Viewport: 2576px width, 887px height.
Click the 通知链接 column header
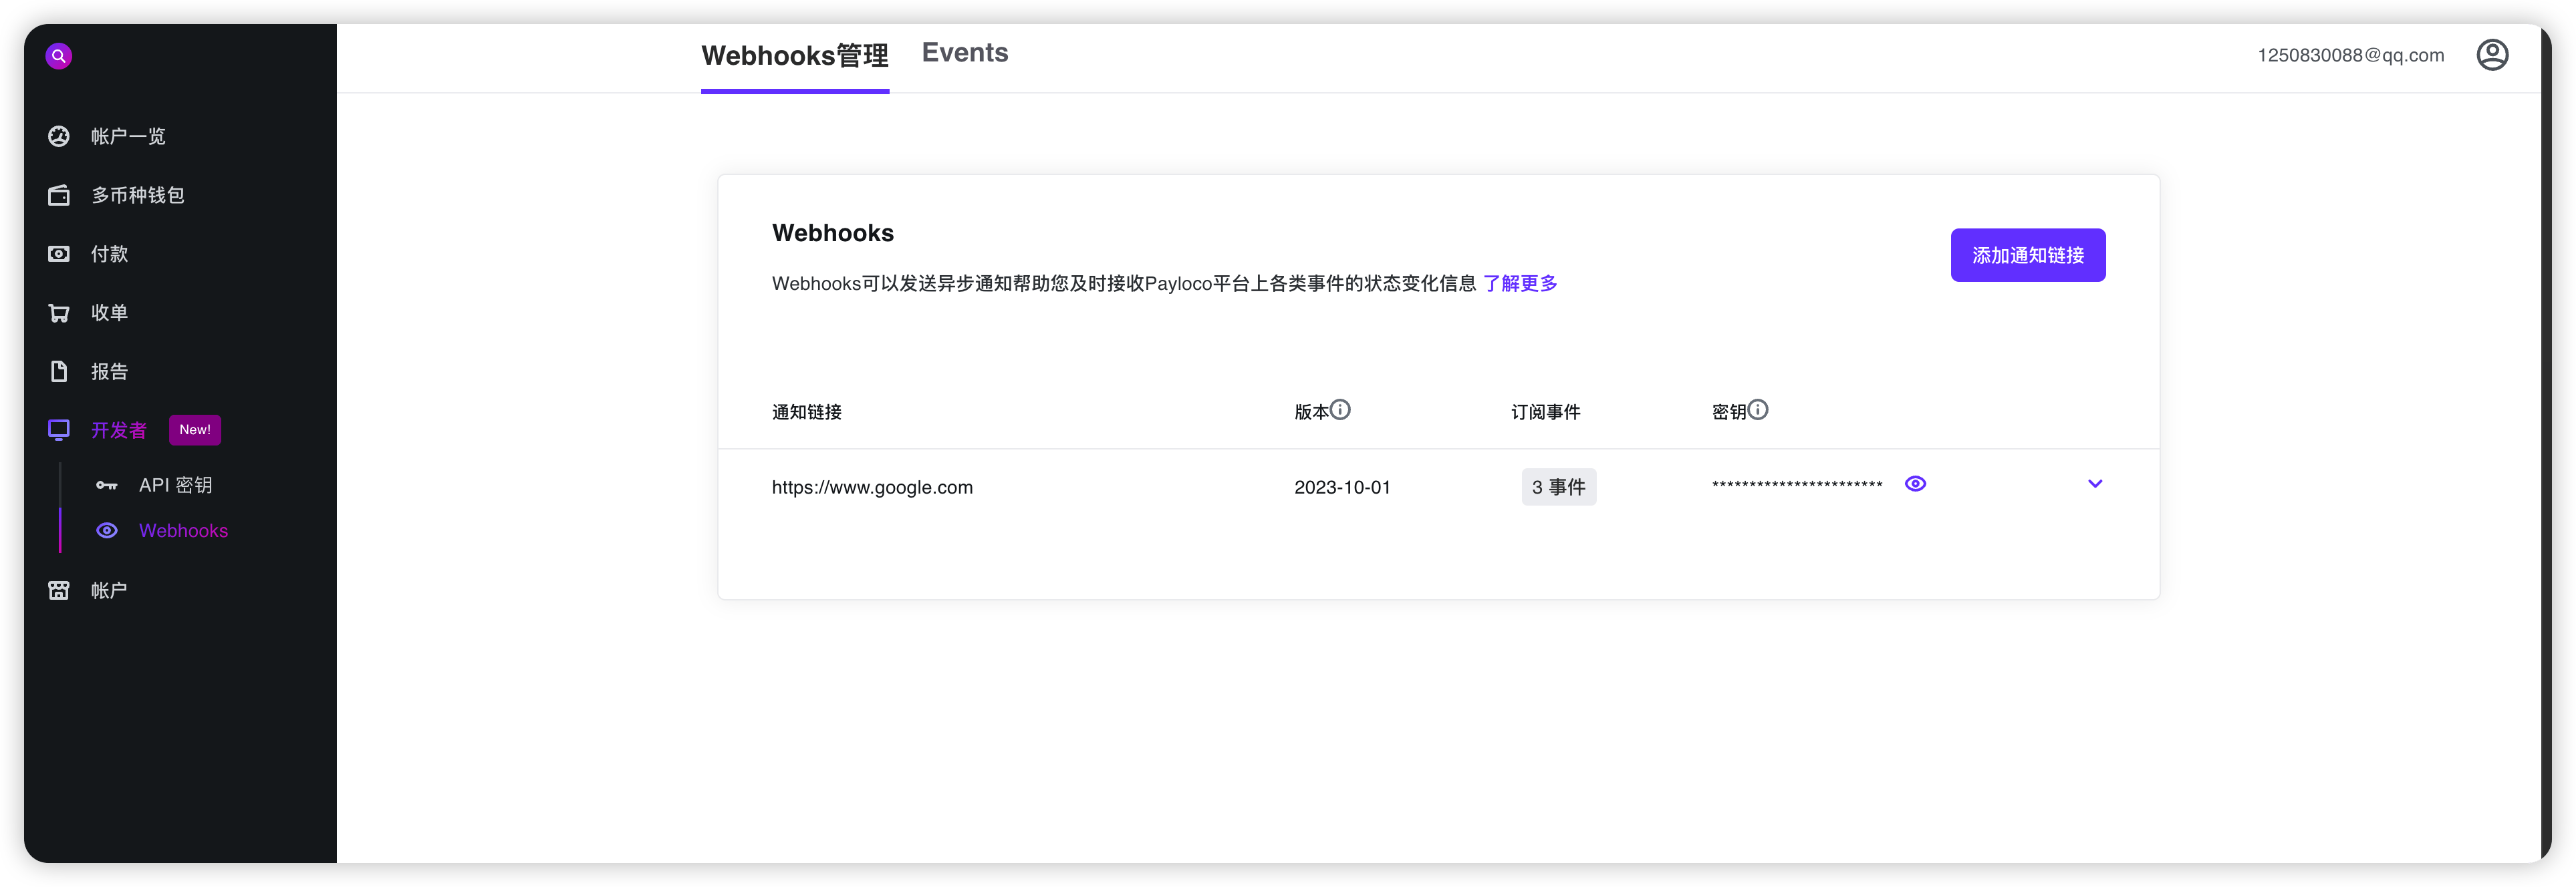coord(807,411)
